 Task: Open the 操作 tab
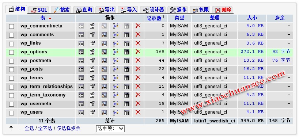tap(178, 10)
